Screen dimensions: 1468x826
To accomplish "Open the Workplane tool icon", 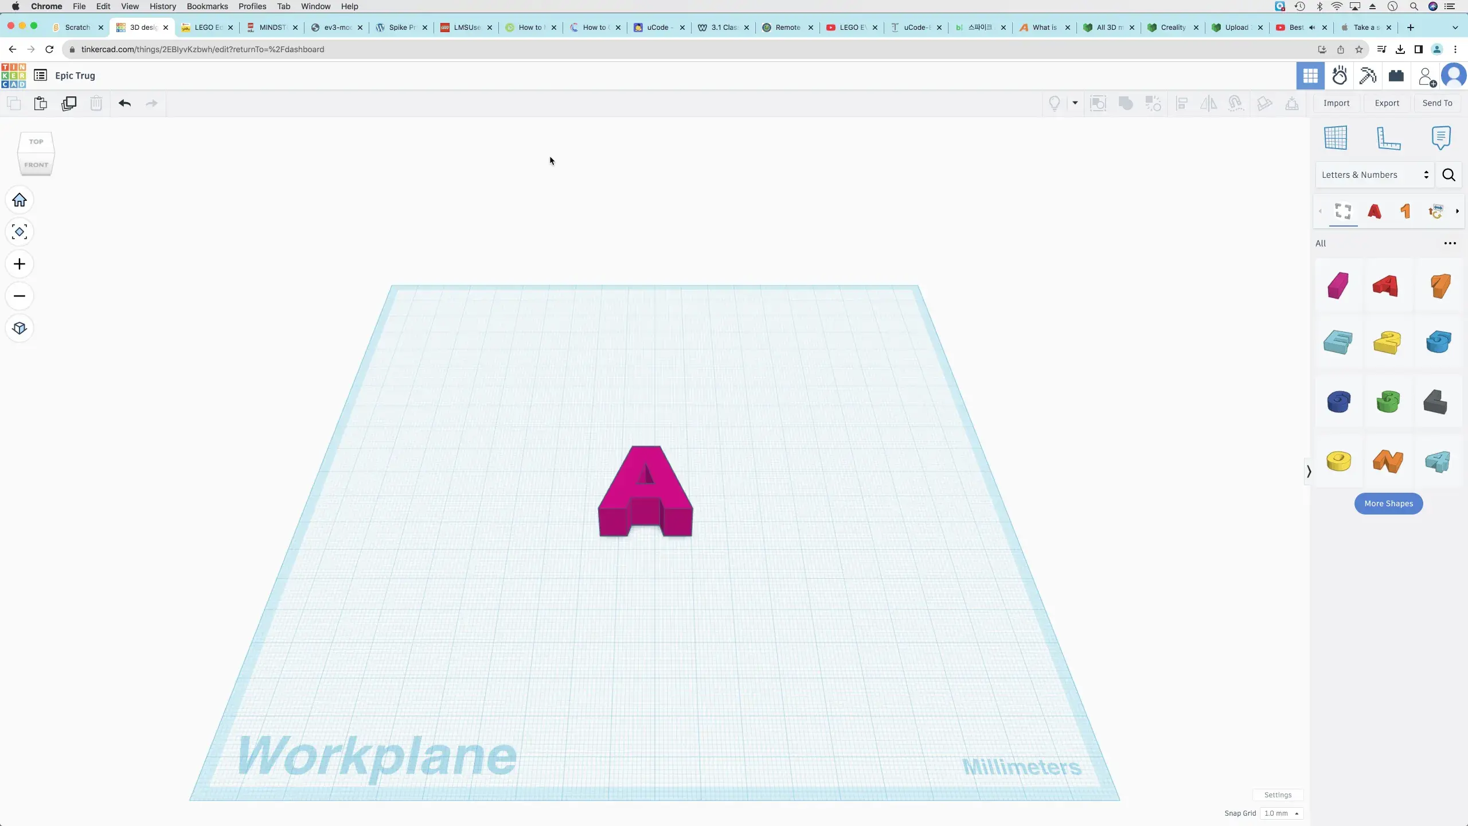I will [1336, 138].
